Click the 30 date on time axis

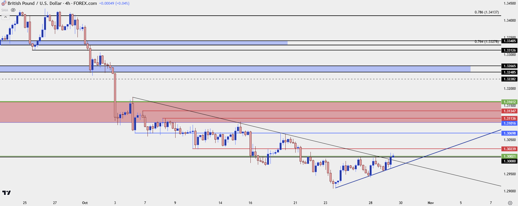pos(401,203)
